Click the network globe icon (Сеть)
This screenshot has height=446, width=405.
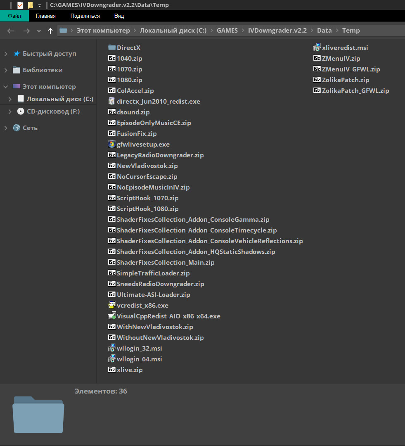(17, 128)
